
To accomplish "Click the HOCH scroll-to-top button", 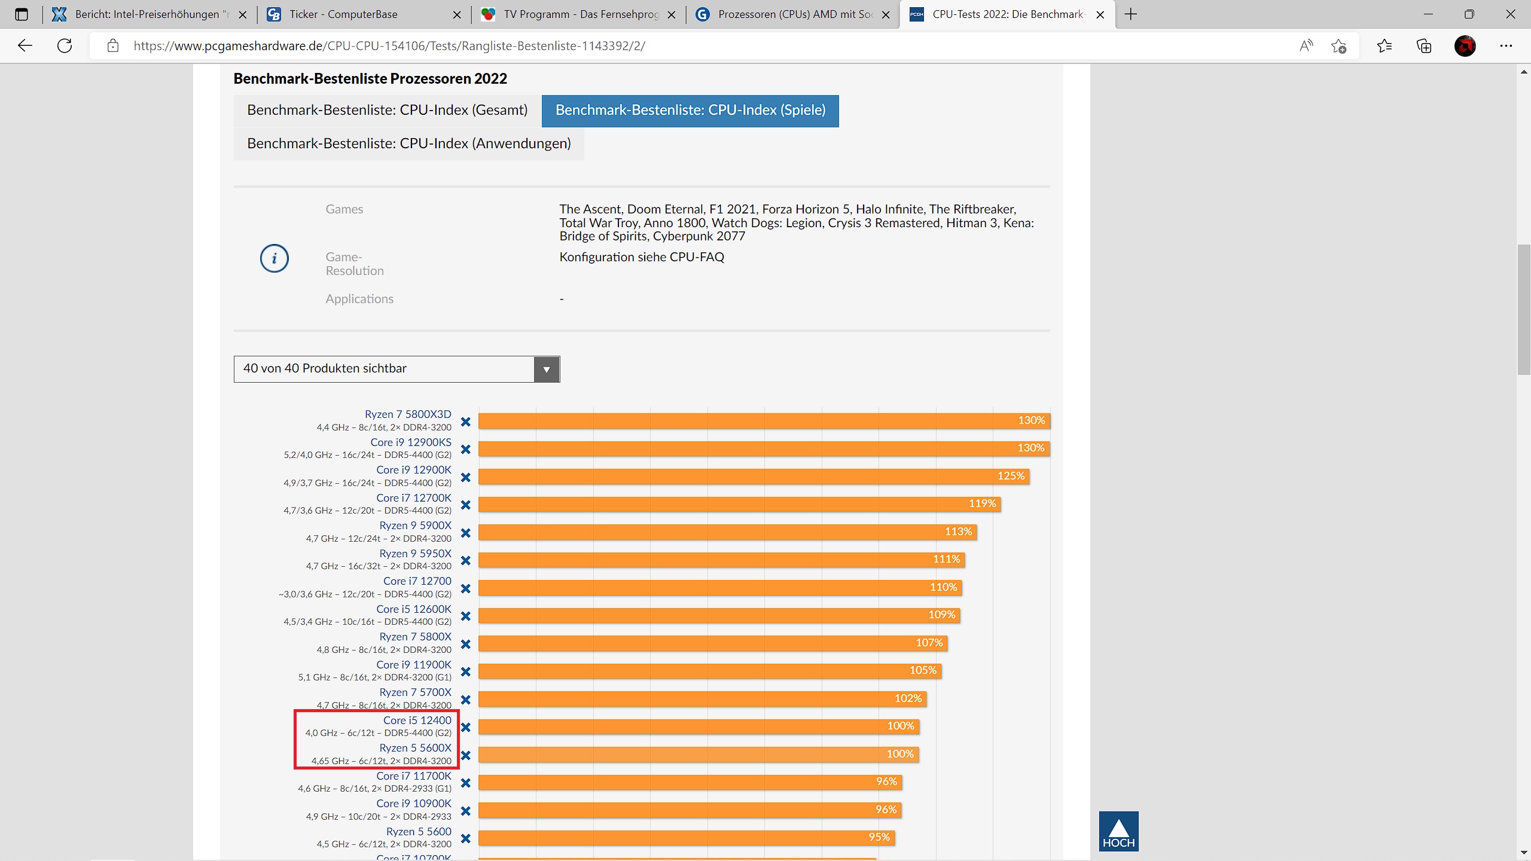I will tap(1118, 831).
